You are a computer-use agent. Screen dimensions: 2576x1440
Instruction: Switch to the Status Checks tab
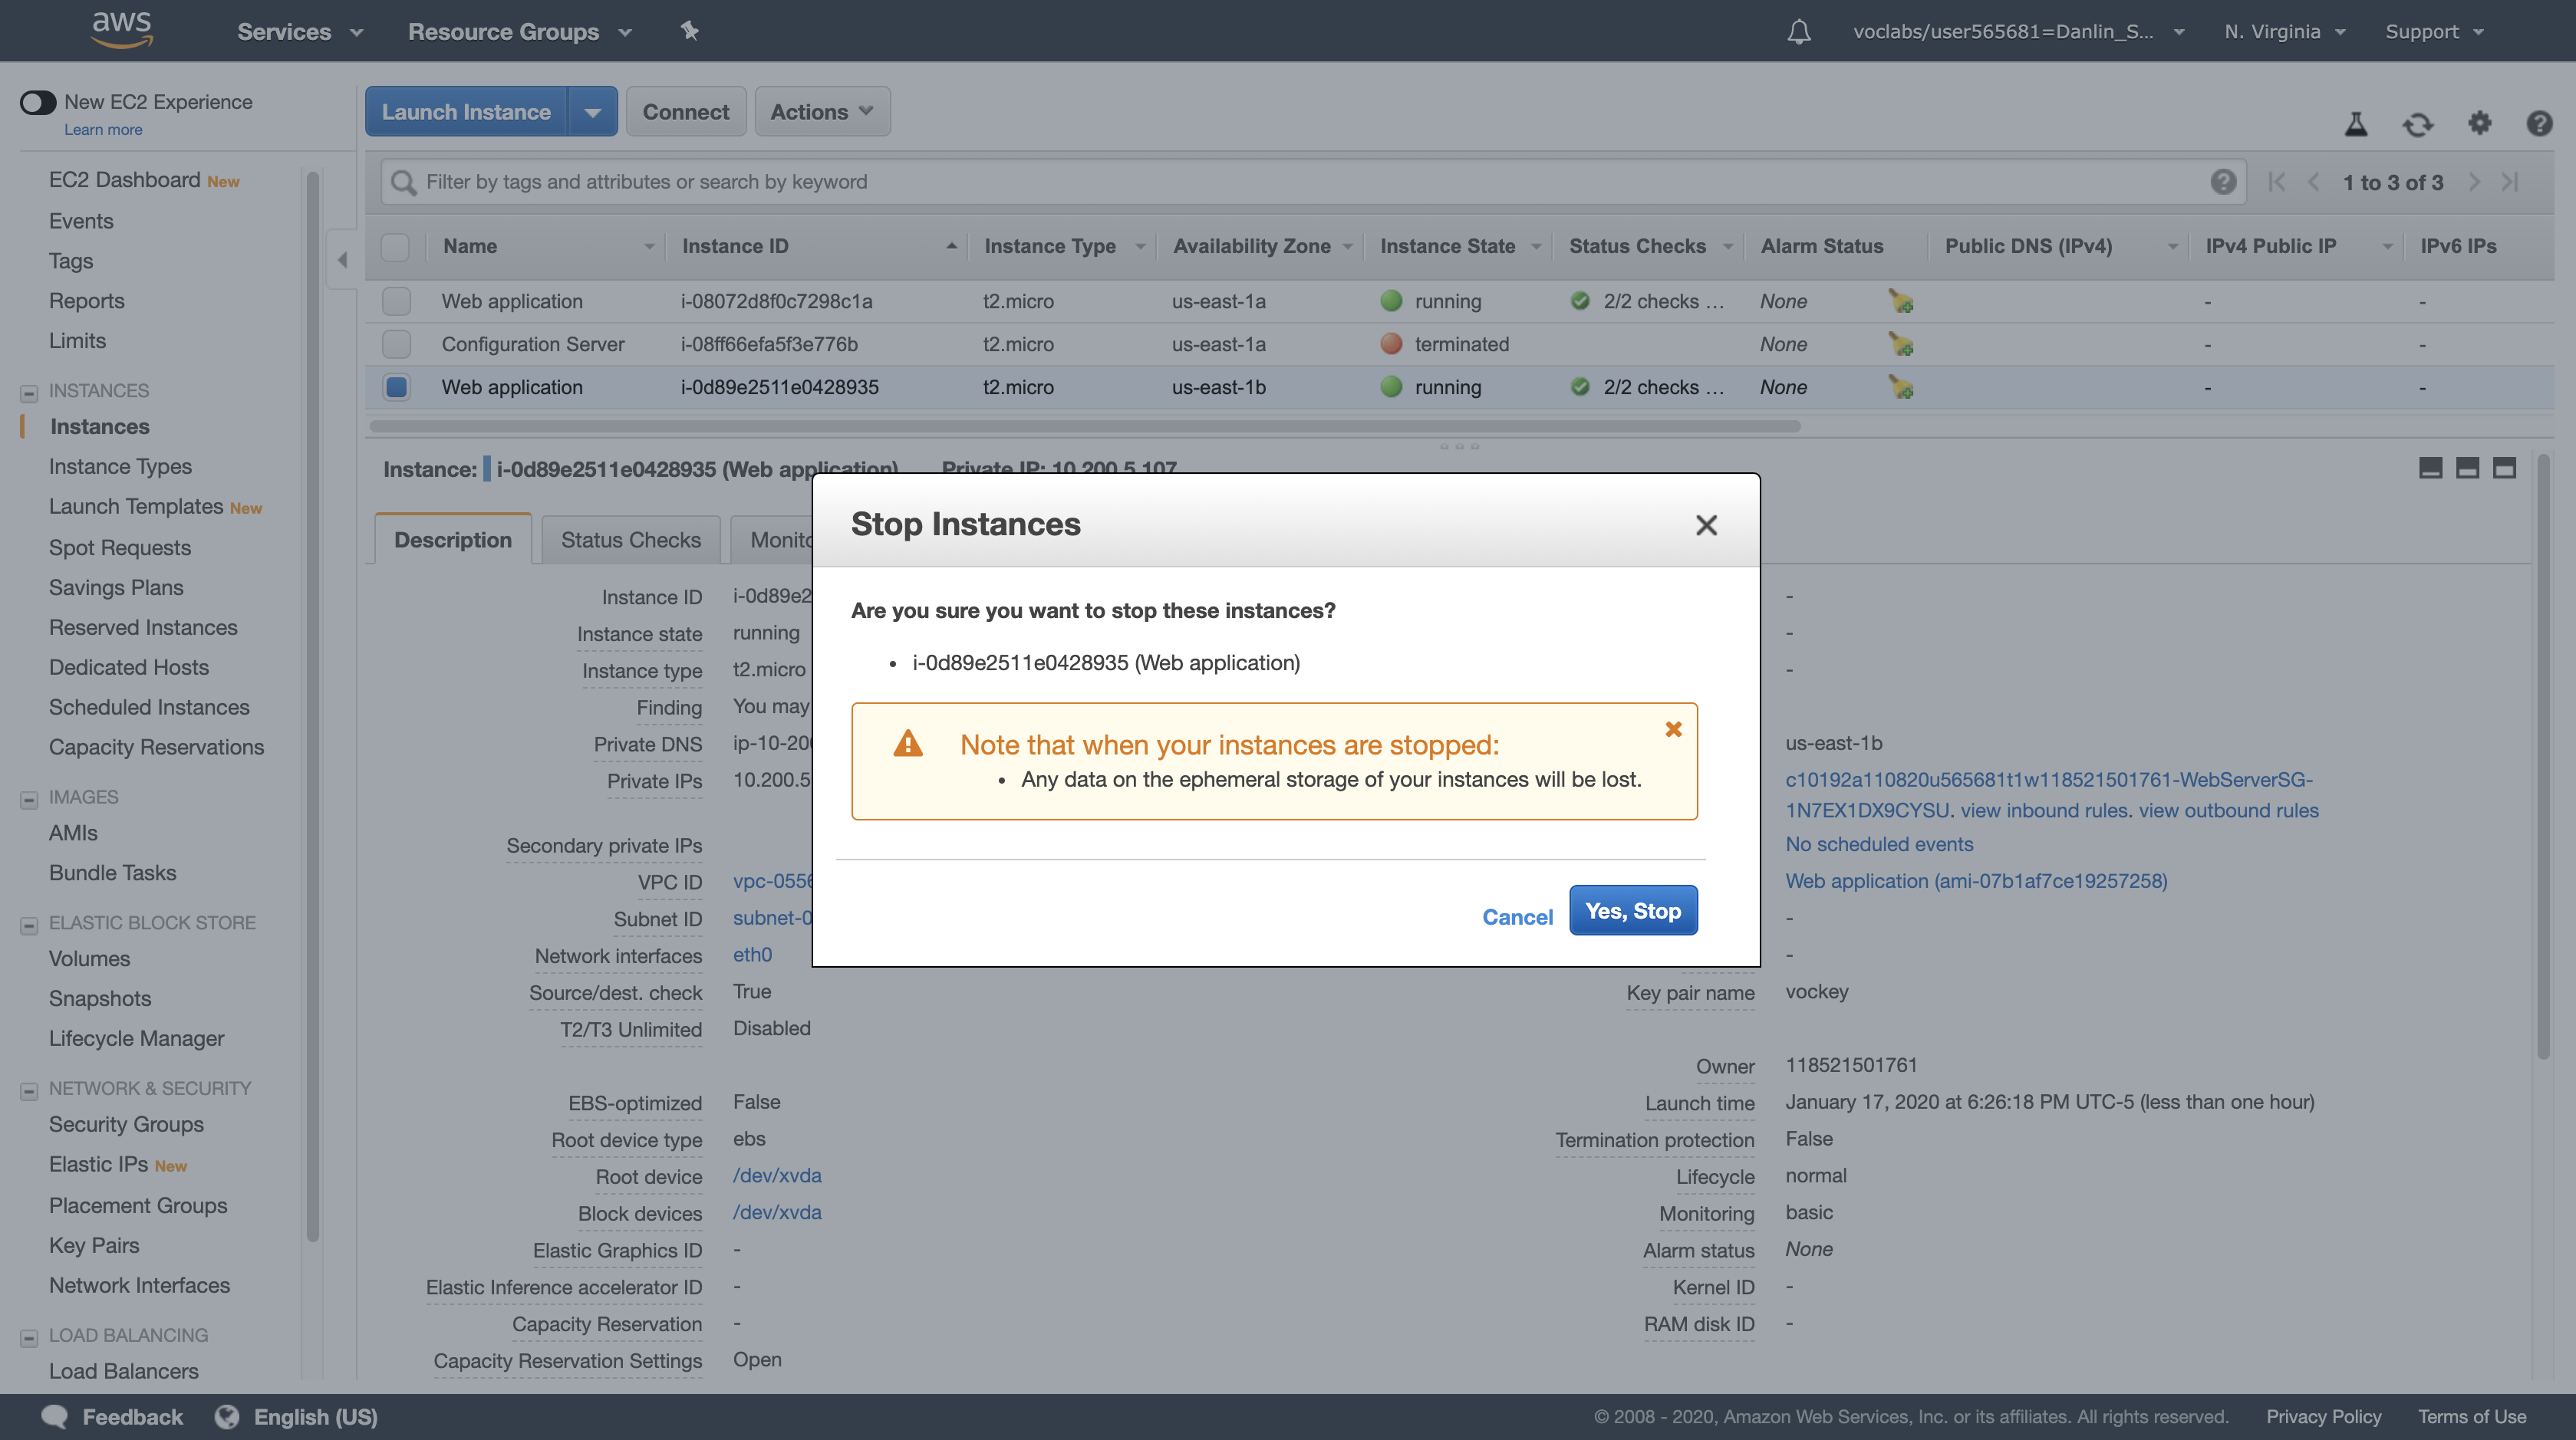pyautogui.click(x=630, y=540)
